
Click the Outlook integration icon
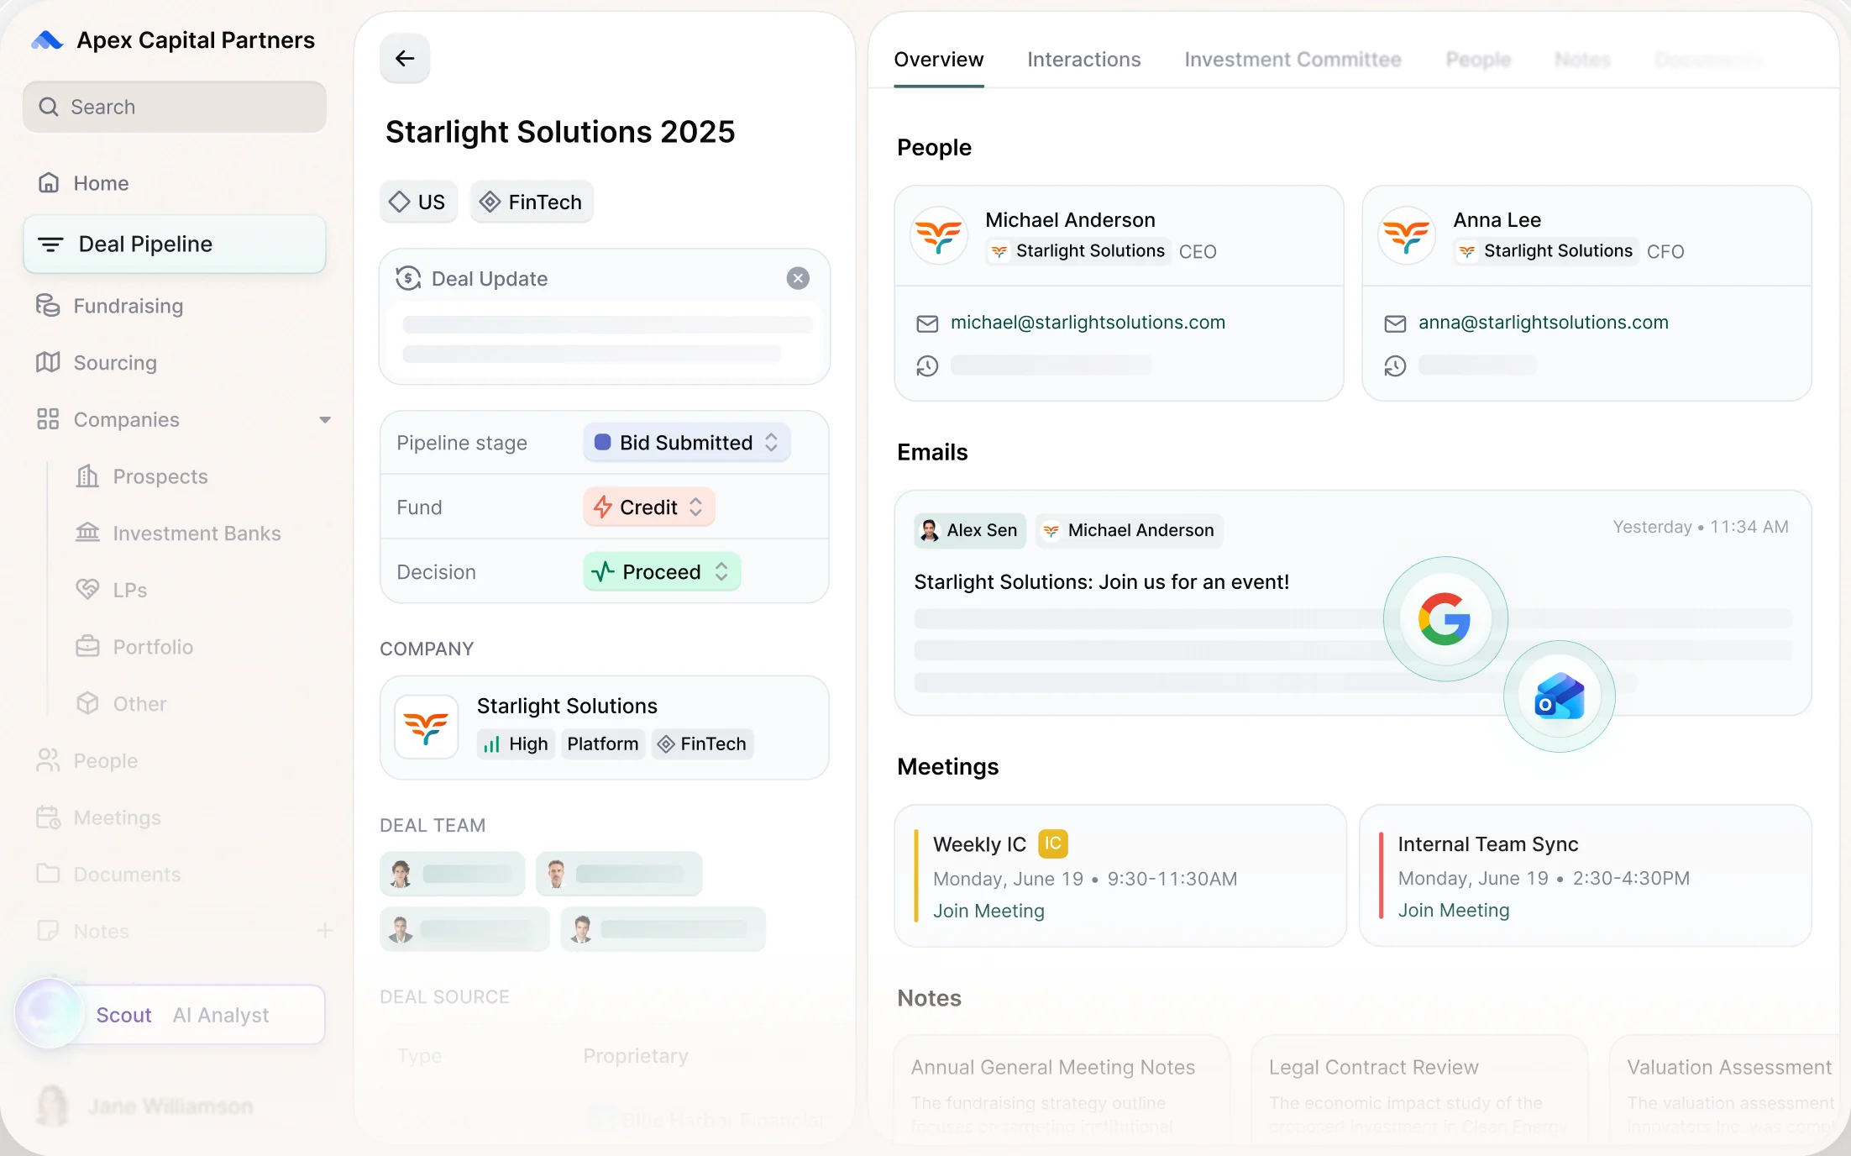pyautogui.click(x=1560, y=696)
